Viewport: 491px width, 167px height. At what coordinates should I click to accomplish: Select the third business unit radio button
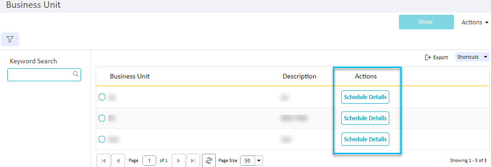tap(102, 139)
